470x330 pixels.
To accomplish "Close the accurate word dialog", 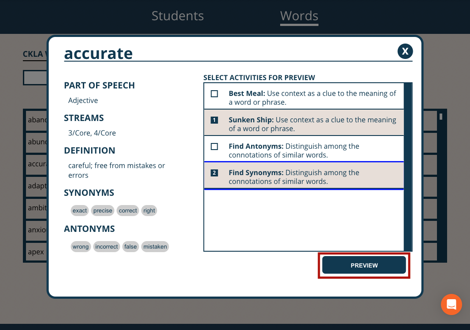I will 405,51.
